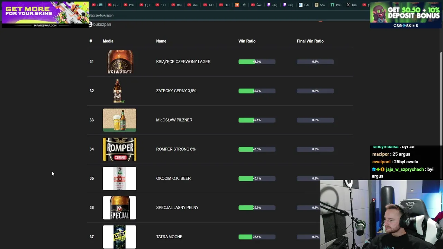Click the 37.1% win ratio bar
This screenshot has height=249, width=443.
tap(257, 237)
